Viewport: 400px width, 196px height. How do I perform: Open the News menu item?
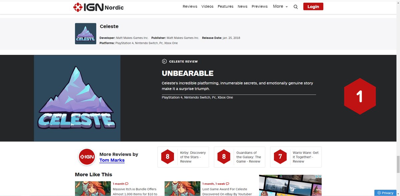point(243,6)
